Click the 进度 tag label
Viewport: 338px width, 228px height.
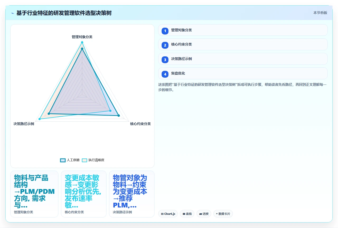(206, 214)
